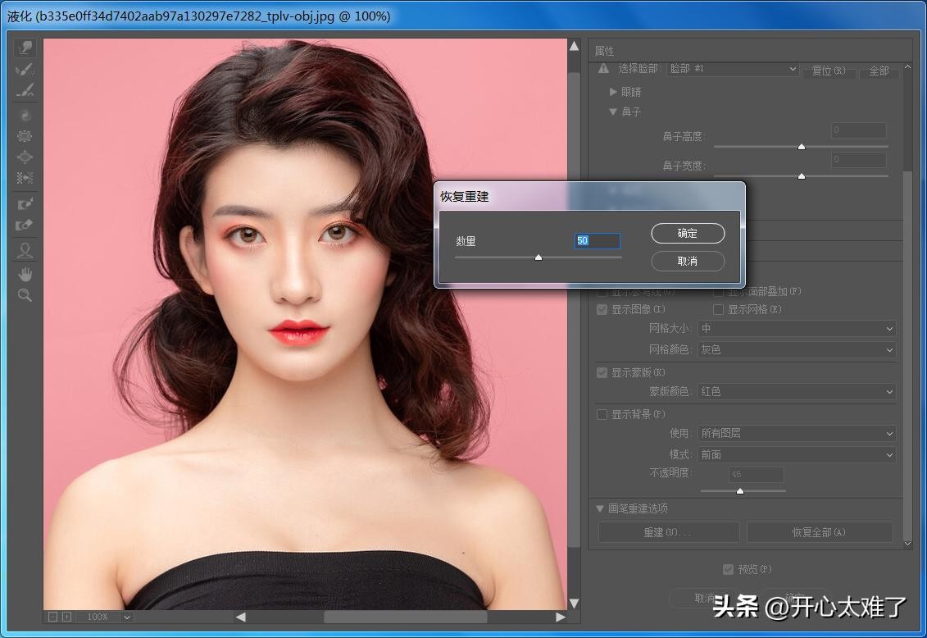Select the Push Left tool
This screenshot has width=927, height=638.
click(25, 177)
